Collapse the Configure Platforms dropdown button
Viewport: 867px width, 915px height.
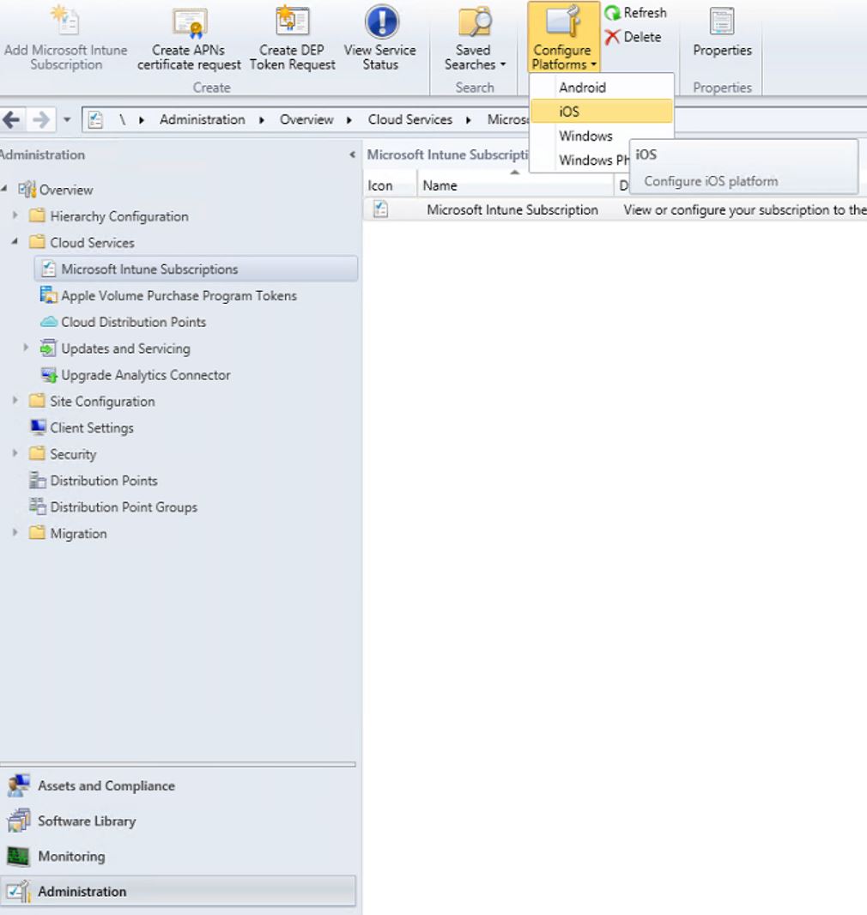coord(564,38)
